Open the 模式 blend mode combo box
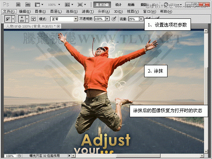Image resolution: width=212 pixels, height=159 pixels. tap(64, 19)
